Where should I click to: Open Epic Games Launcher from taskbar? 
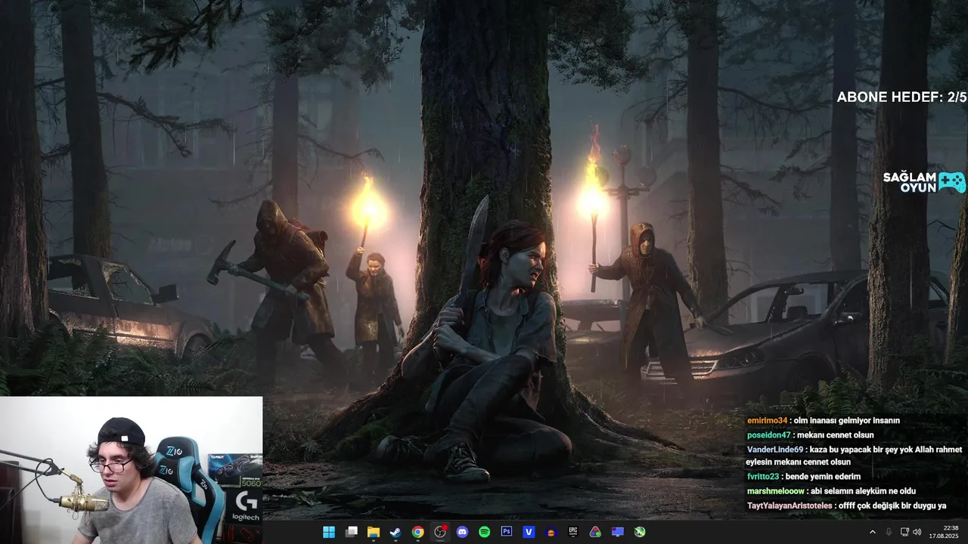click(573, 532)
